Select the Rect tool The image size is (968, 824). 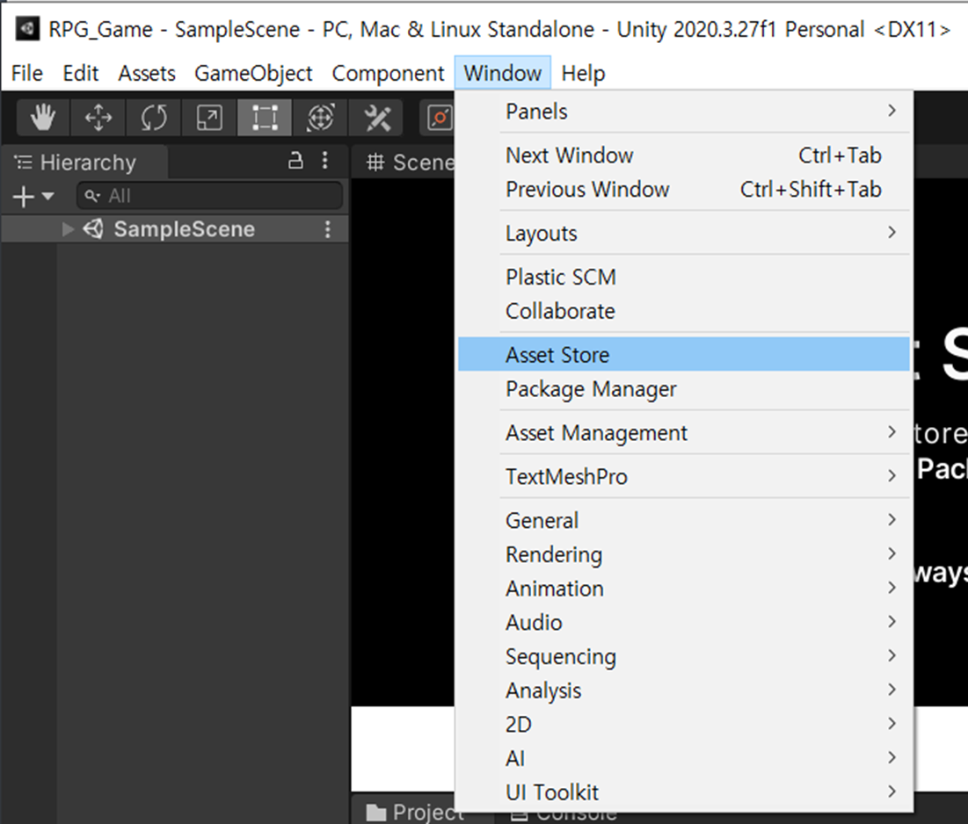[x=265, y=117]
